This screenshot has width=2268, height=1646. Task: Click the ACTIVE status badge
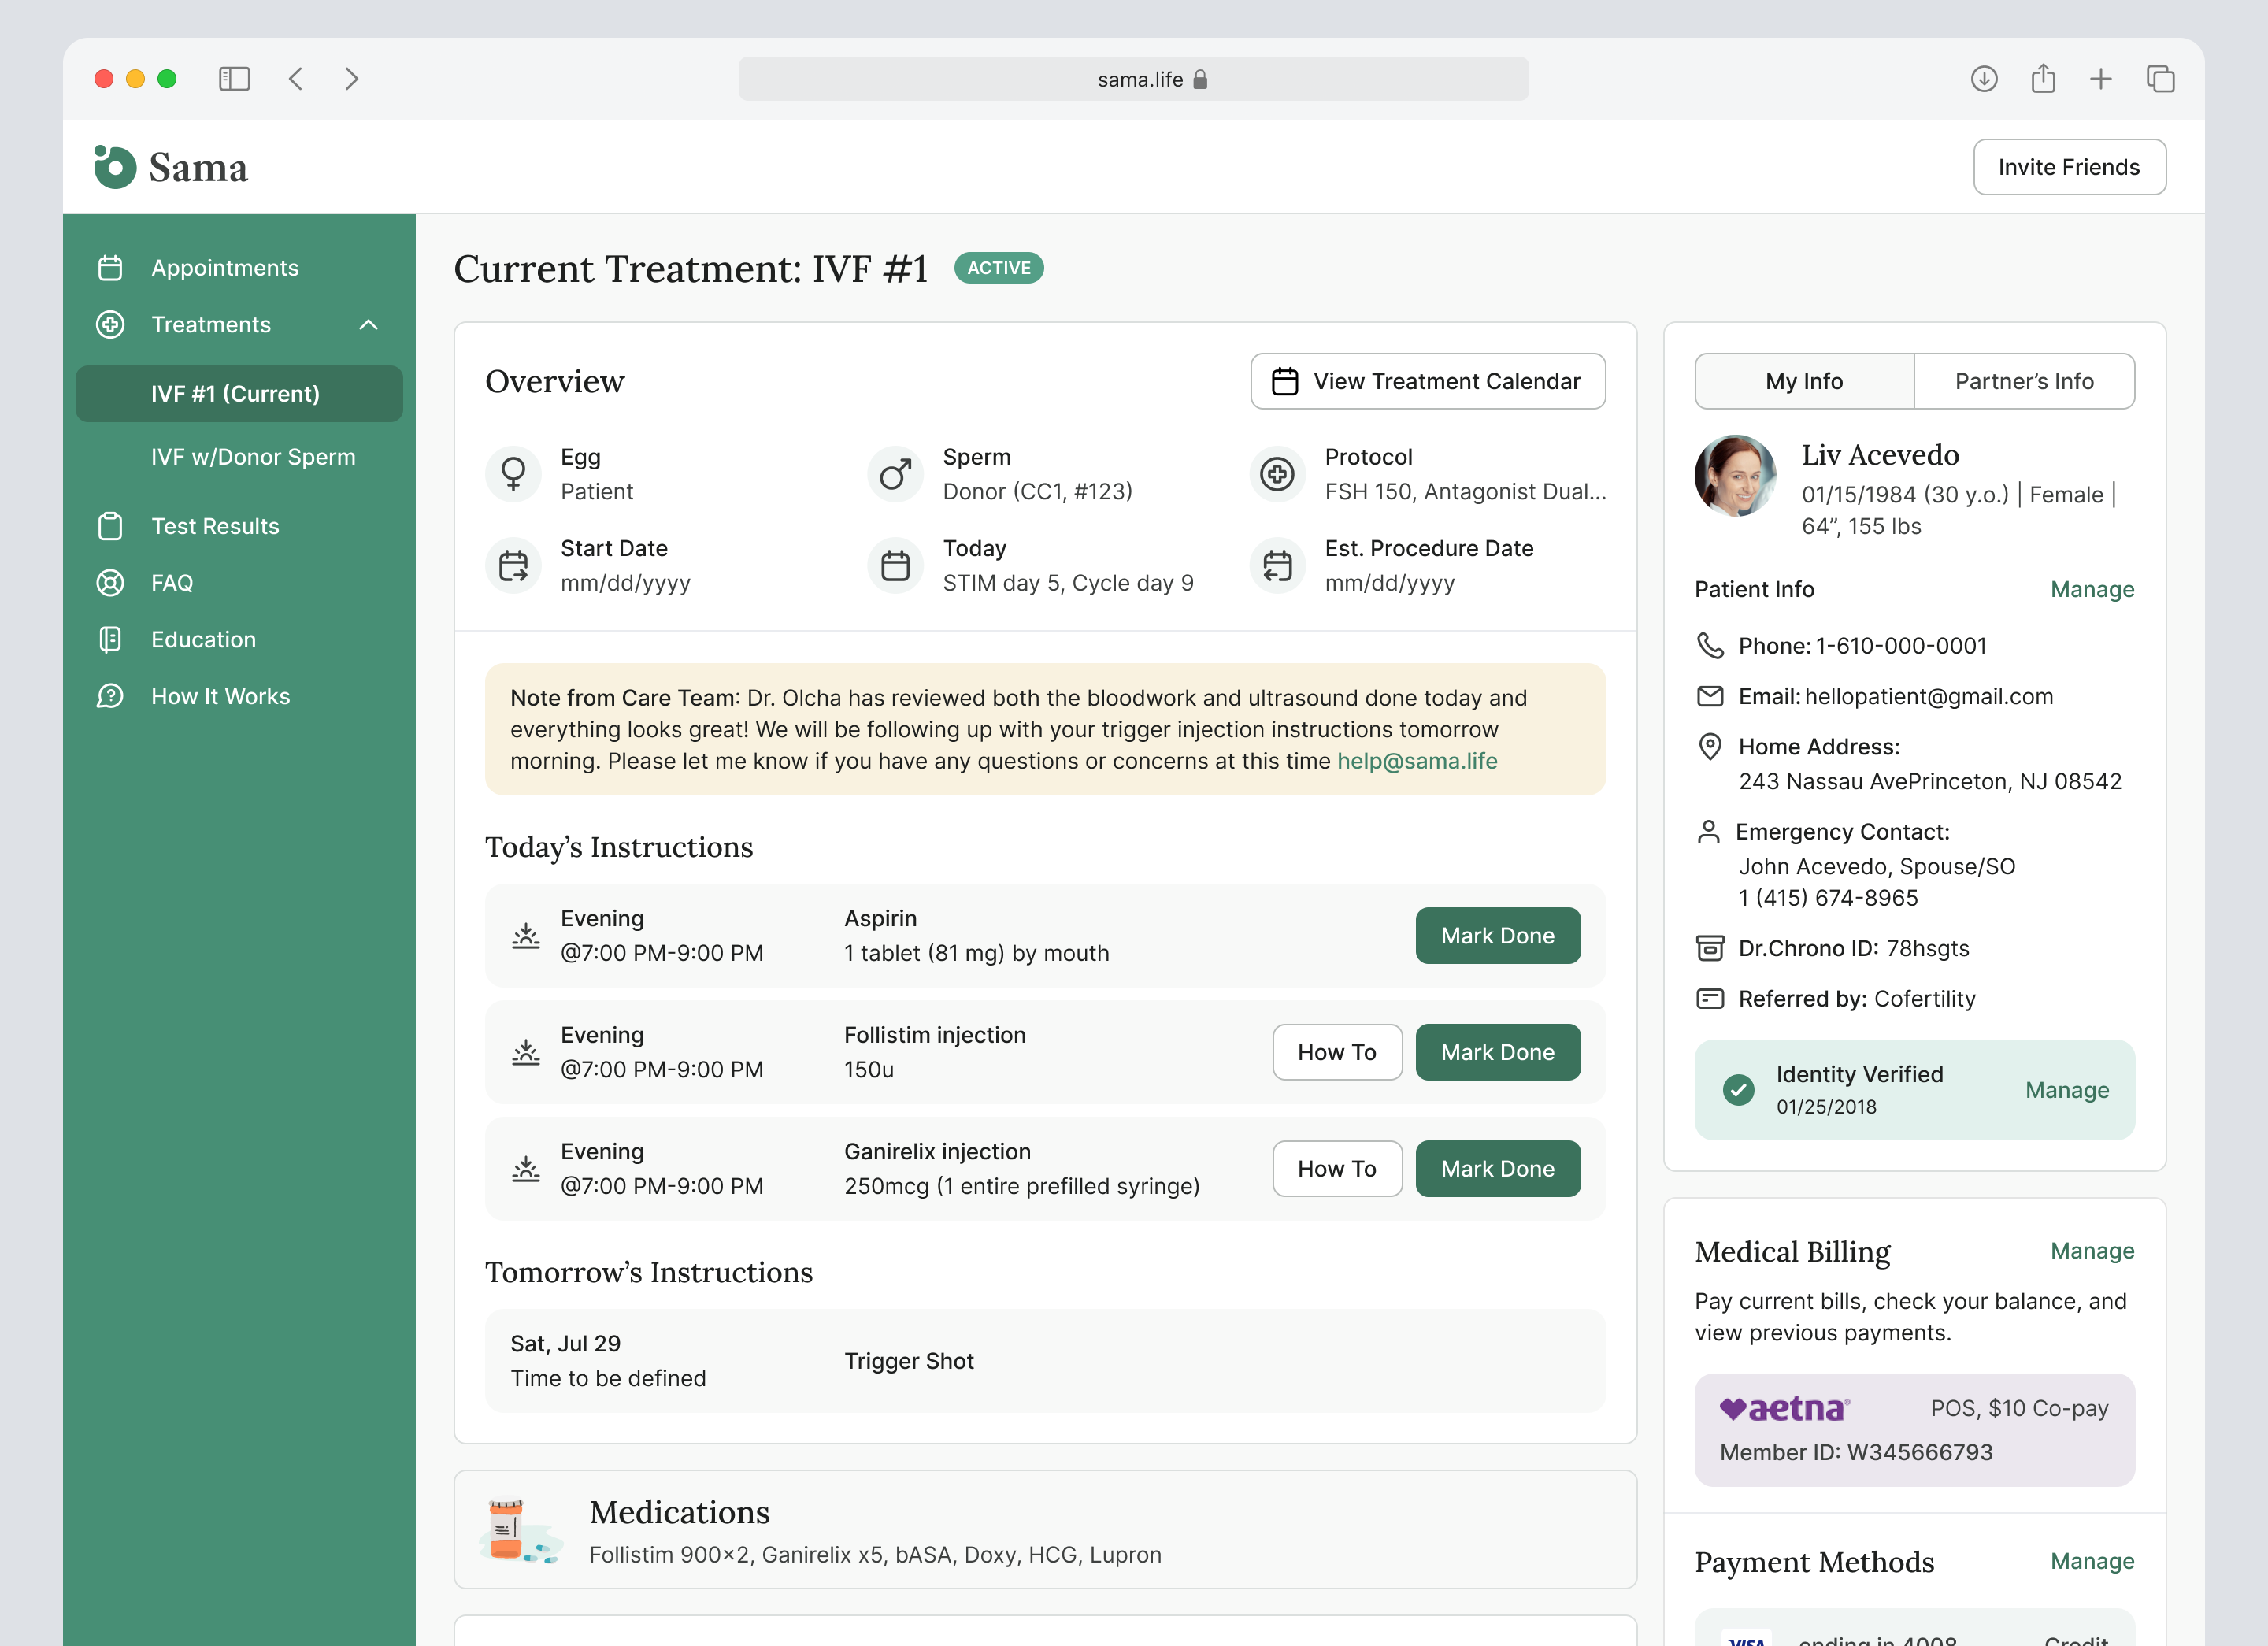(x=998, y=268)
